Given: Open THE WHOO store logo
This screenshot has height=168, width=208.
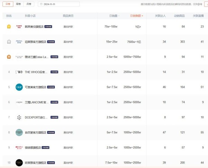Looking at the screenshot, I should click(x=19, y=72).
